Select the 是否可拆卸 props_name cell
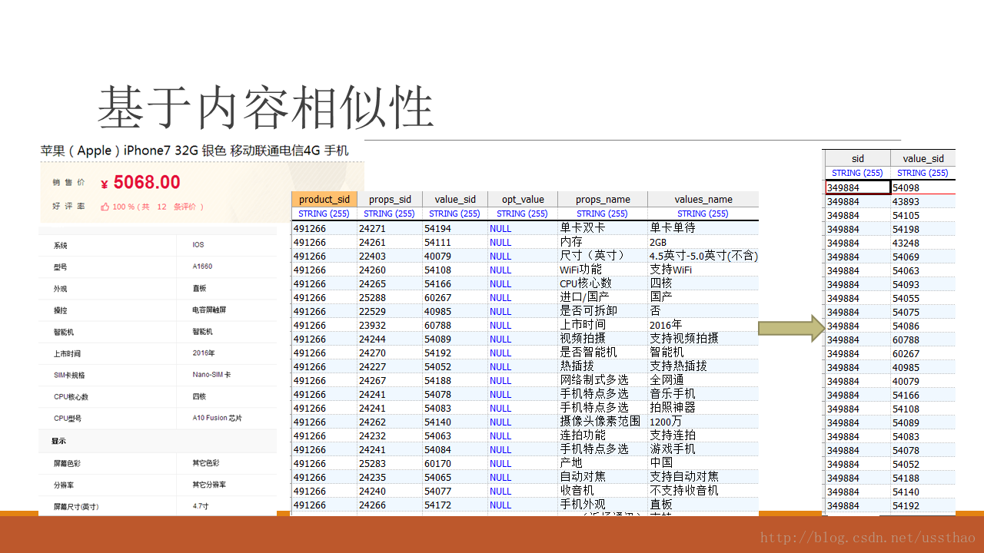984x553 pixels. (603, 311)
